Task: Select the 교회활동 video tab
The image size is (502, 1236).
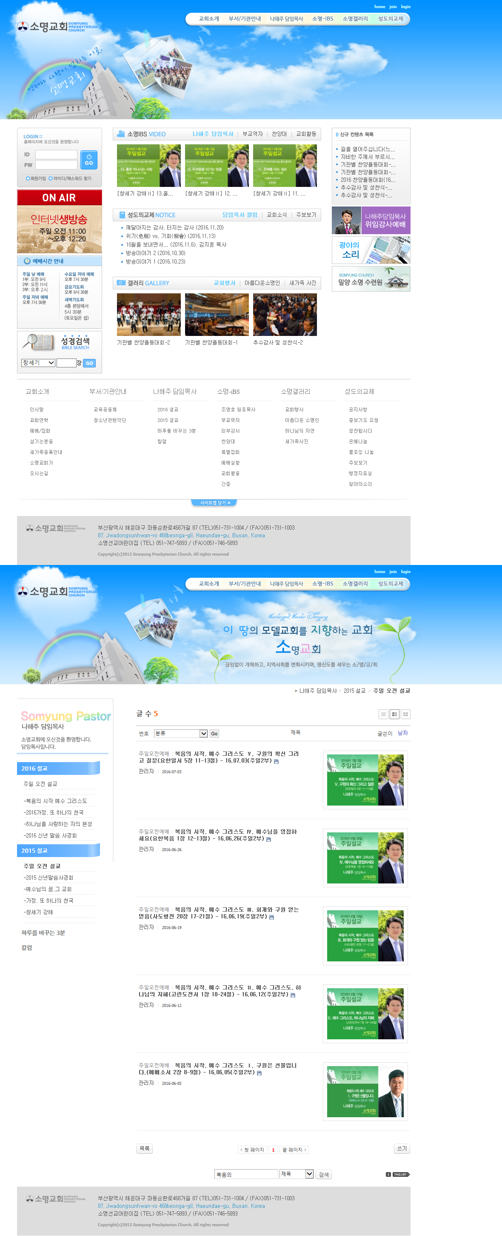Action: [x=306, y=134]
